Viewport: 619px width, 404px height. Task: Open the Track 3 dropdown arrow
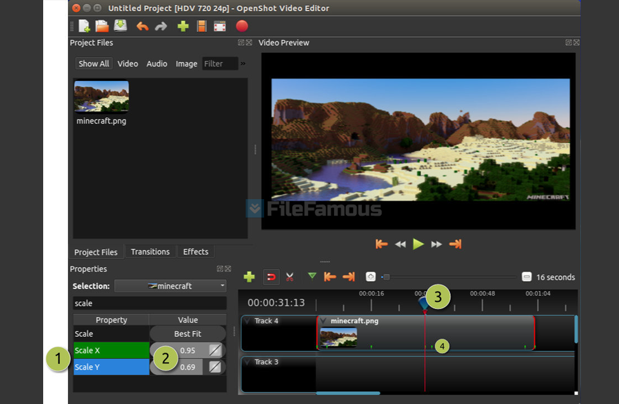click(247, 362)
